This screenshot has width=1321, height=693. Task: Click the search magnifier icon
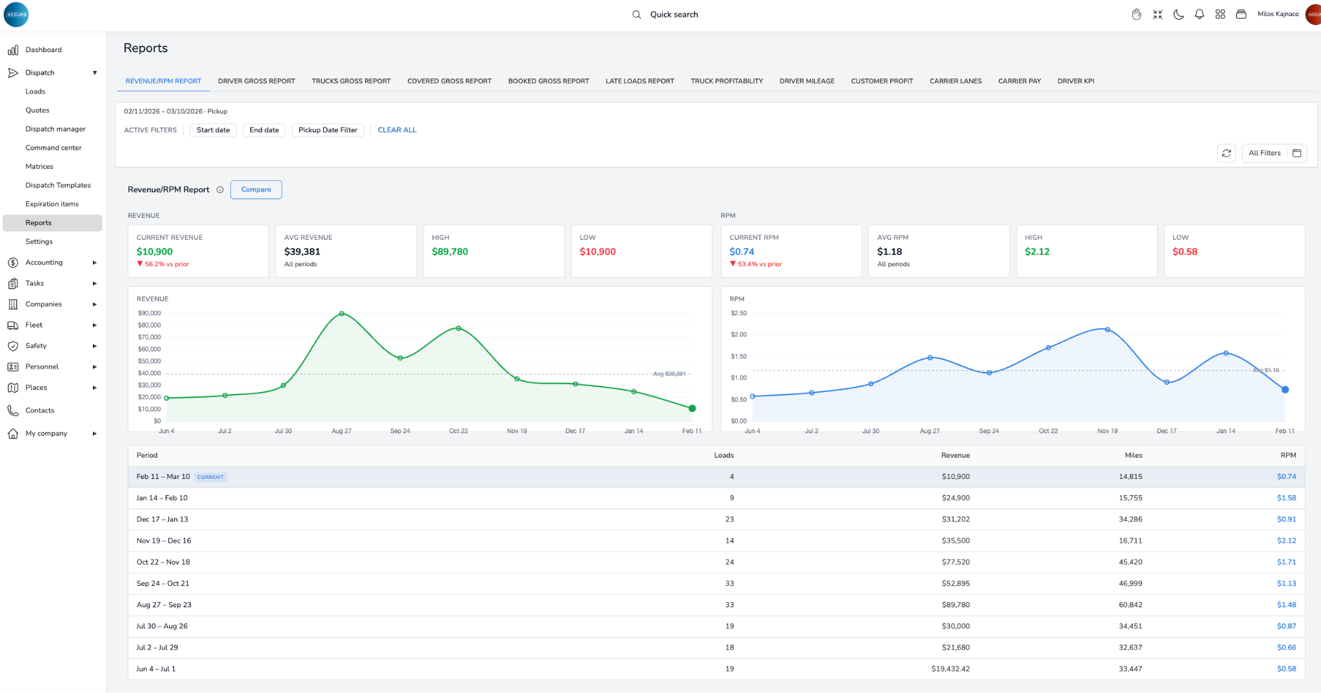(x=637, y=15)
